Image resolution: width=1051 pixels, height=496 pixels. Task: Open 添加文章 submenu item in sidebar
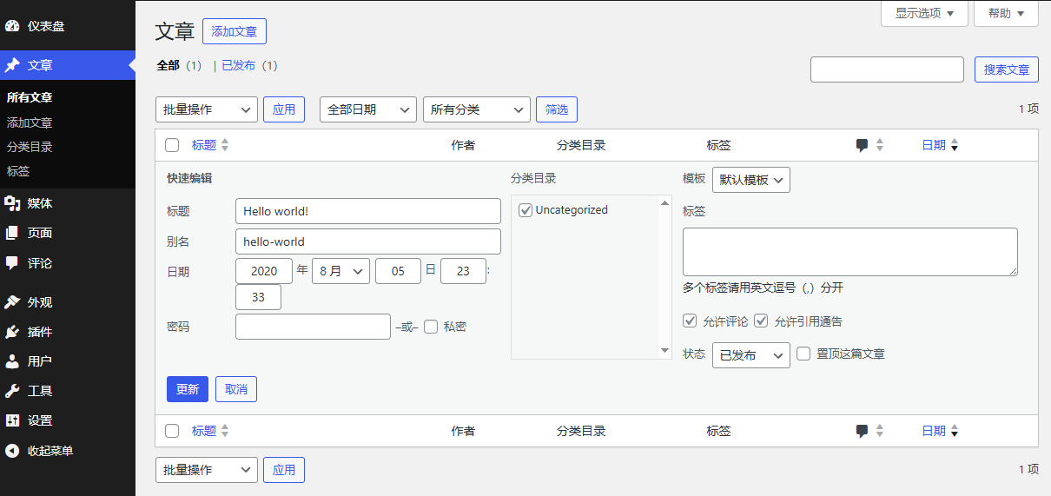(x=30, y=122)
